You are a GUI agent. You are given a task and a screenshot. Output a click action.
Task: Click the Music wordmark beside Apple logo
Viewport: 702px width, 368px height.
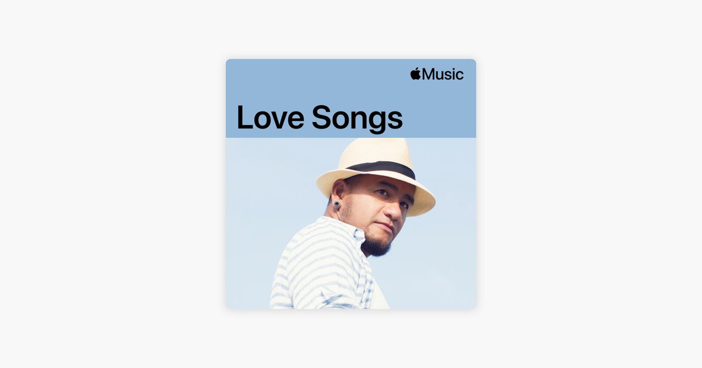[443, 74]
